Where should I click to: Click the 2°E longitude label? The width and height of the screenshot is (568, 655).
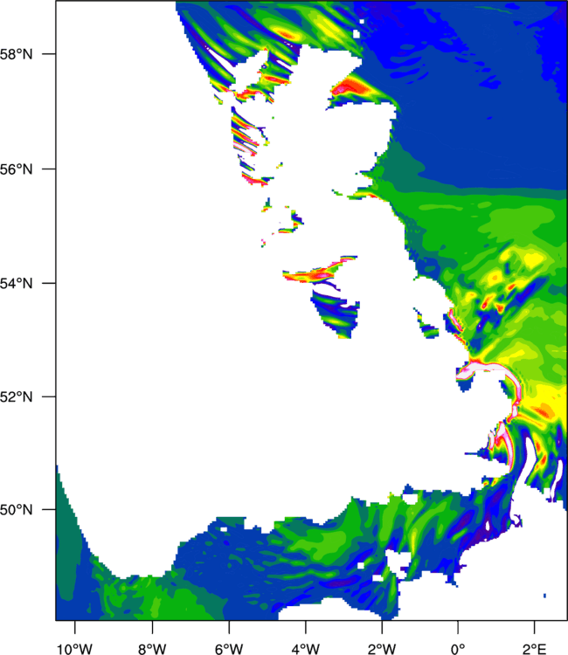click(x=534, y=649)
